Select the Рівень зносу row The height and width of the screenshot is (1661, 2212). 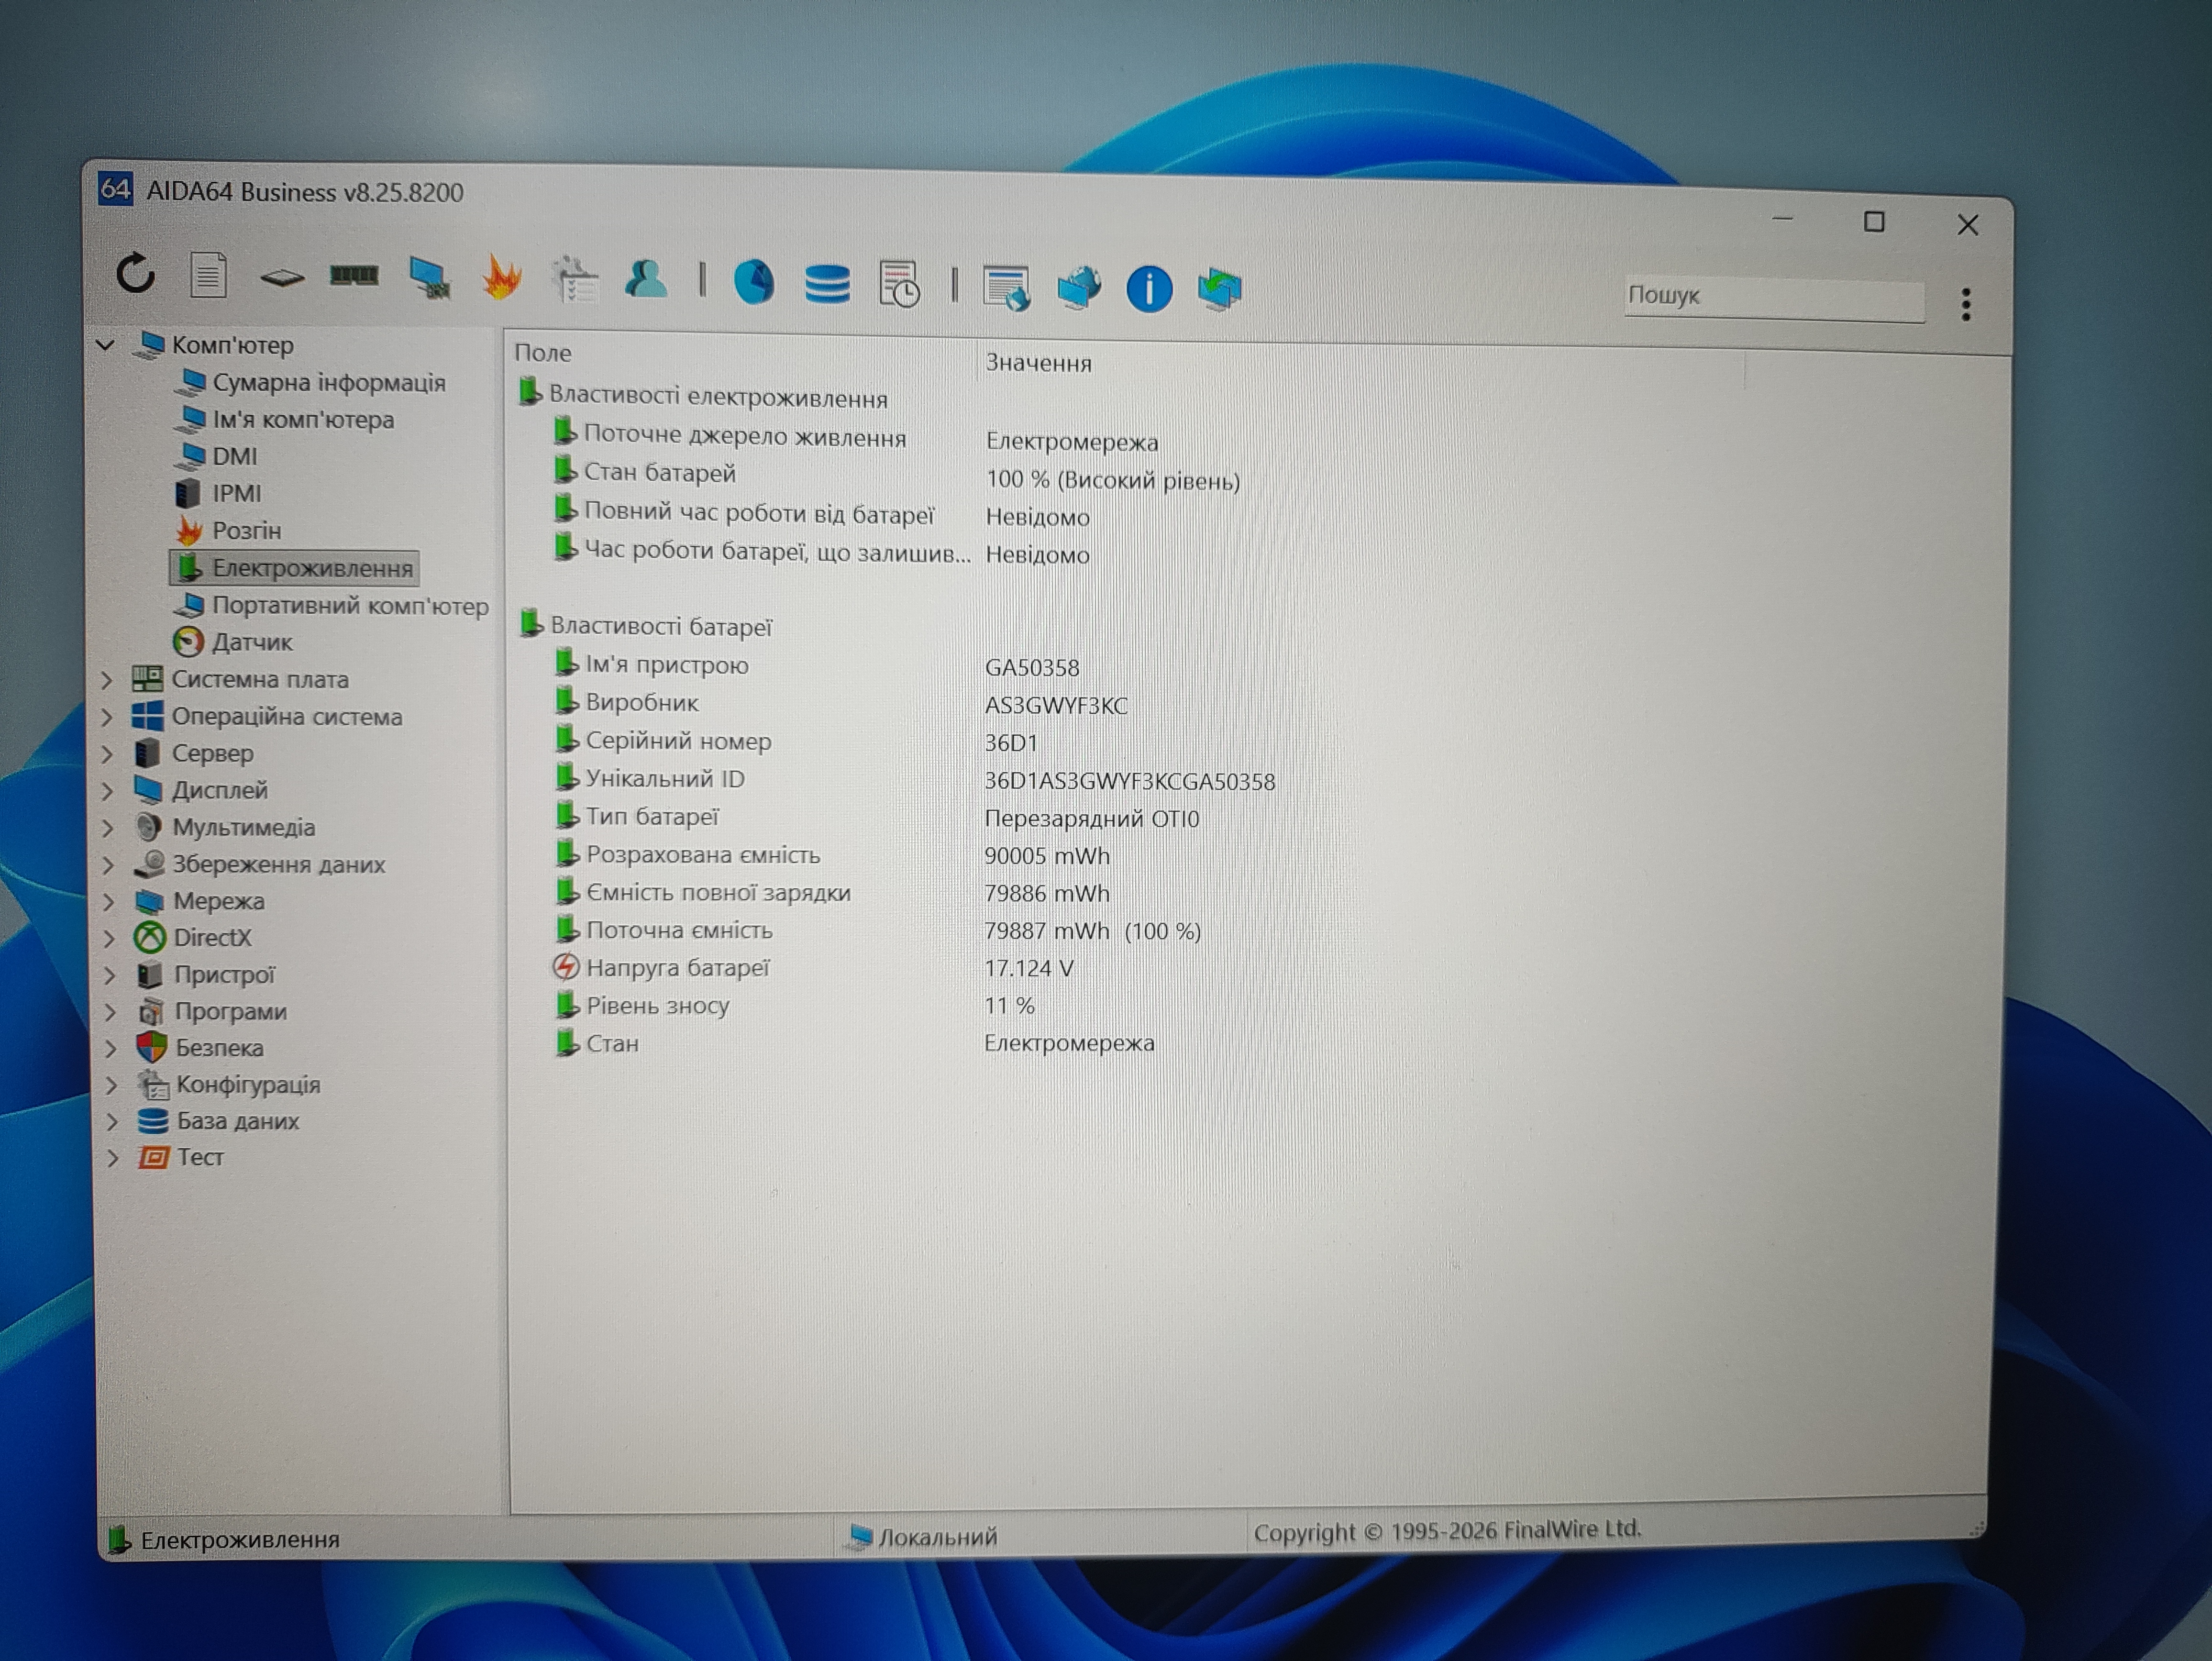[657, 1006]
